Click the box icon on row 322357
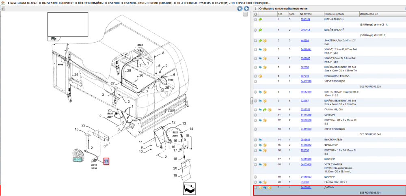The image size is (406, 196). point(265,101)
